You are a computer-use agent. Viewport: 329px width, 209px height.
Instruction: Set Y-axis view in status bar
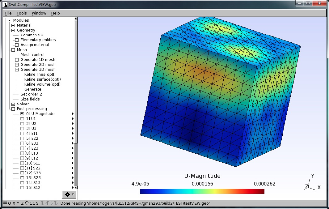(18, 203)
